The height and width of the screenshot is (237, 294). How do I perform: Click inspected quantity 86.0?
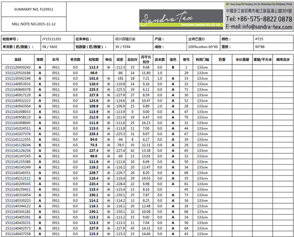(94, 73)
